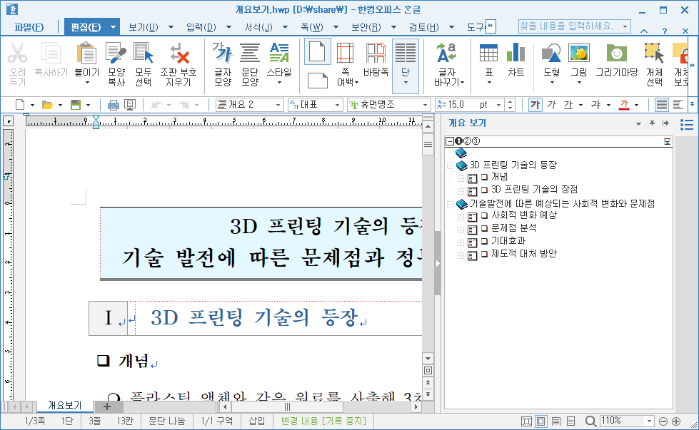Click 글자 바꾸기 character replace icon
The width and height of the screenshot is (699, 430).
coord(447,53)
